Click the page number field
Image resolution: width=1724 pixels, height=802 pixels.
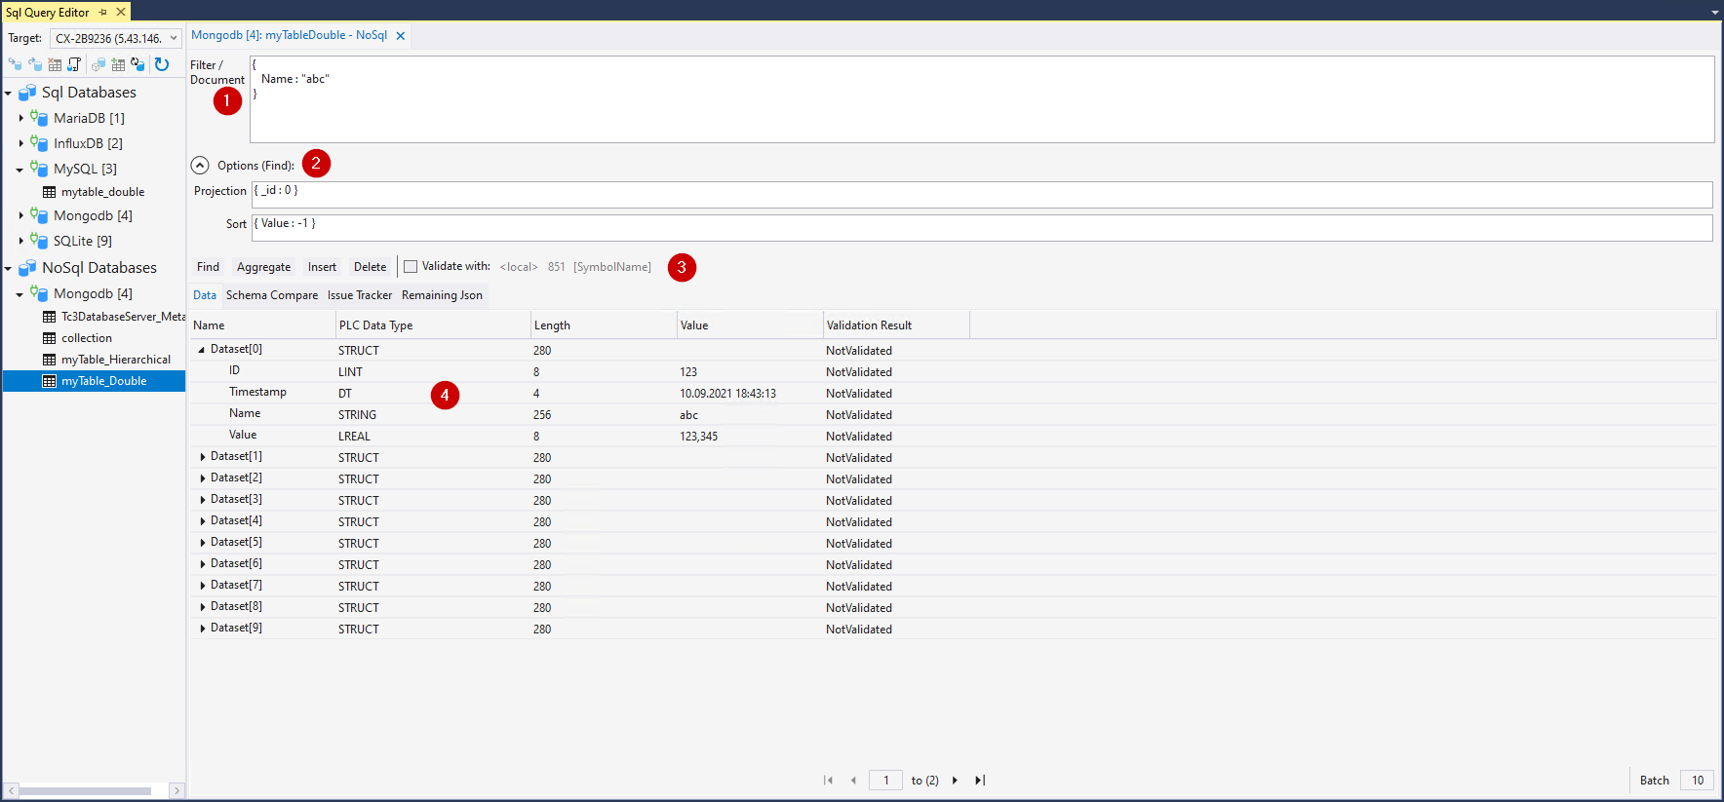pyautogui.click(x=885, y=781)
